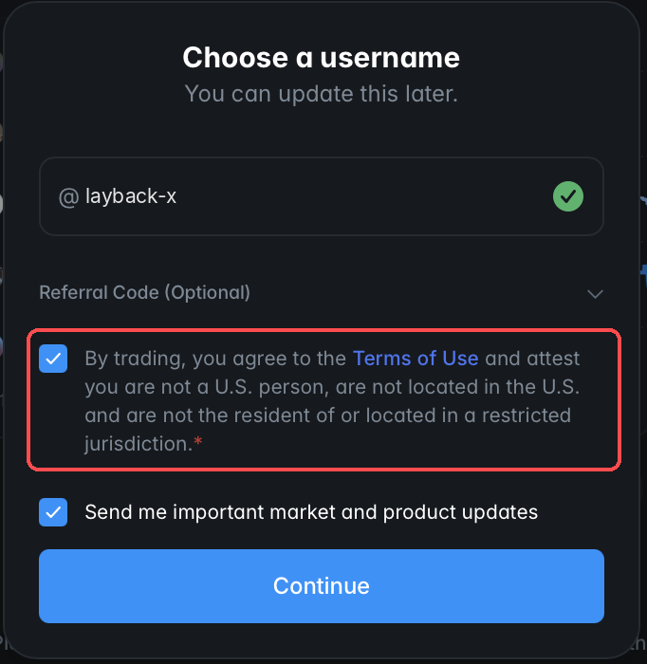Viewport: 647px width, 664px height.
Task: Open the Terms of Use link
Action: pyautogui.click(x=416, y=359)
